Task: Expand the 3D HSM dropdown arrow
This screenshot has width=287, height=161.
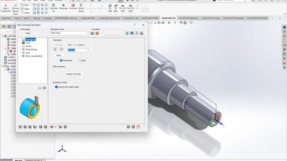Action: (115, 14)
